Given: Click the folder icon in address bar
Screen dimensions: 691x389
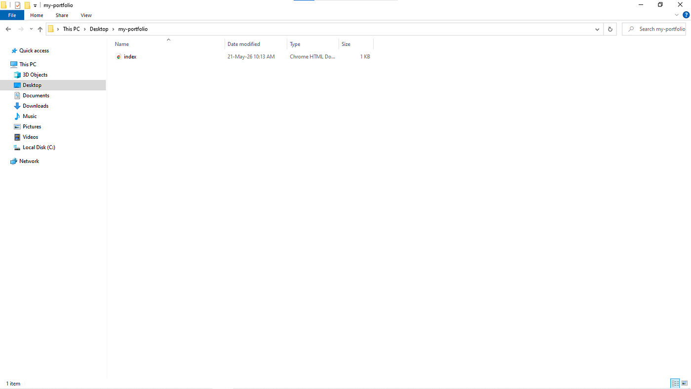Looking at the screenshot, I should coord(50,29).
